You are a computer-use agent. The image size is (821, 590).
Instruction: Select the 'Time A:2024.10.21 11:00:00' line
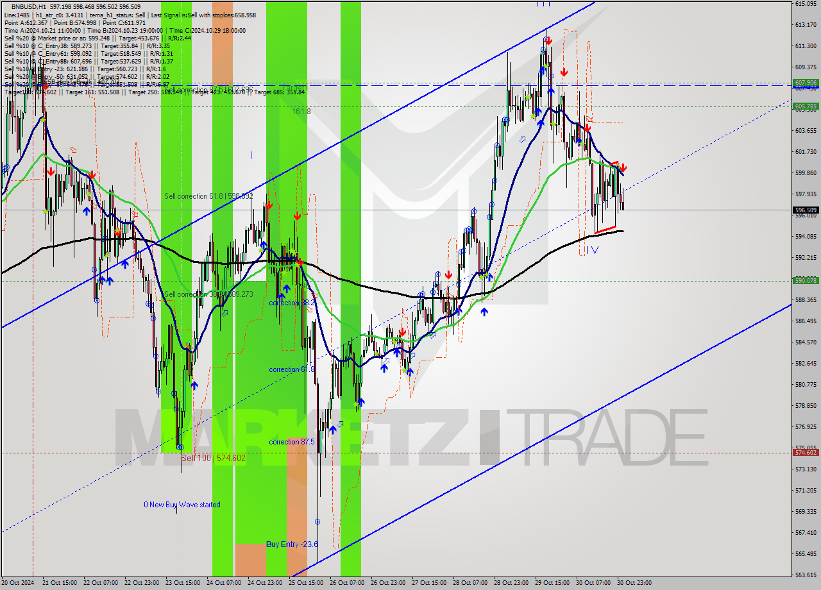pos(42,30)
